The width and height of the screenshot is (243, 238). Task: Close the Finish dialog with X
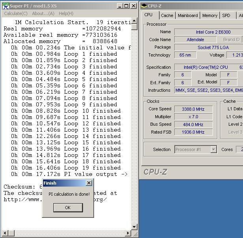[x=89, y=183]
